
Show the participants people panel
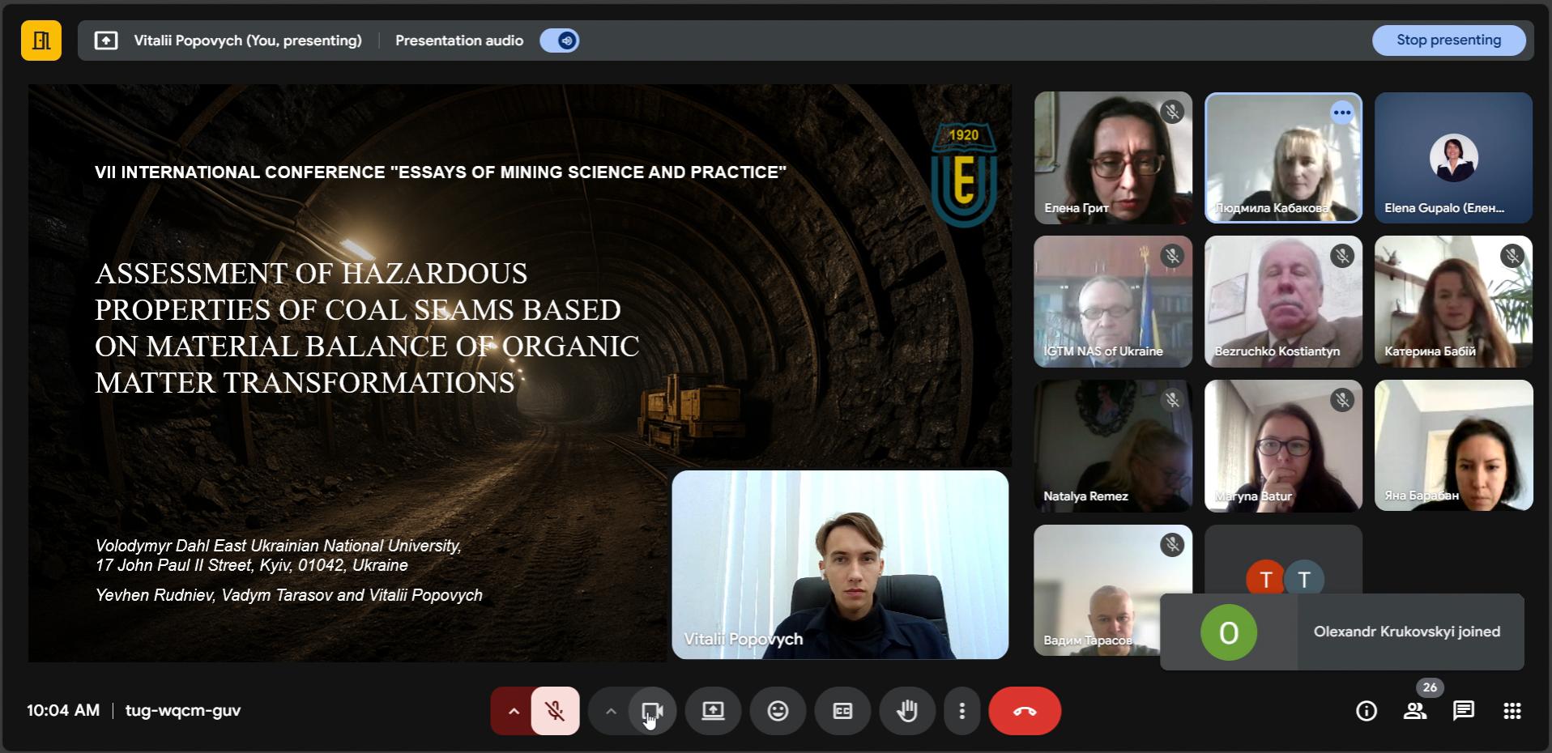1414,711
